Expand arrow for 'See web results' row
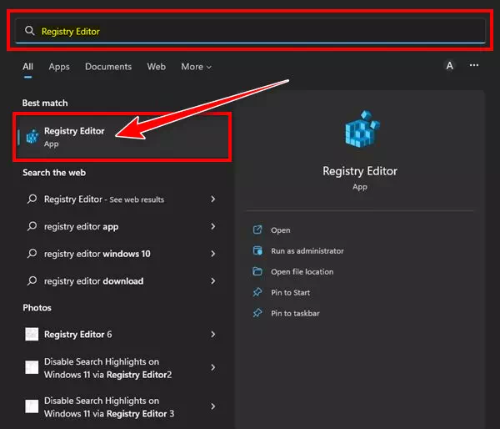Viewport: 500px width, 429px height. pyautogui.click(x=213, y=199)
